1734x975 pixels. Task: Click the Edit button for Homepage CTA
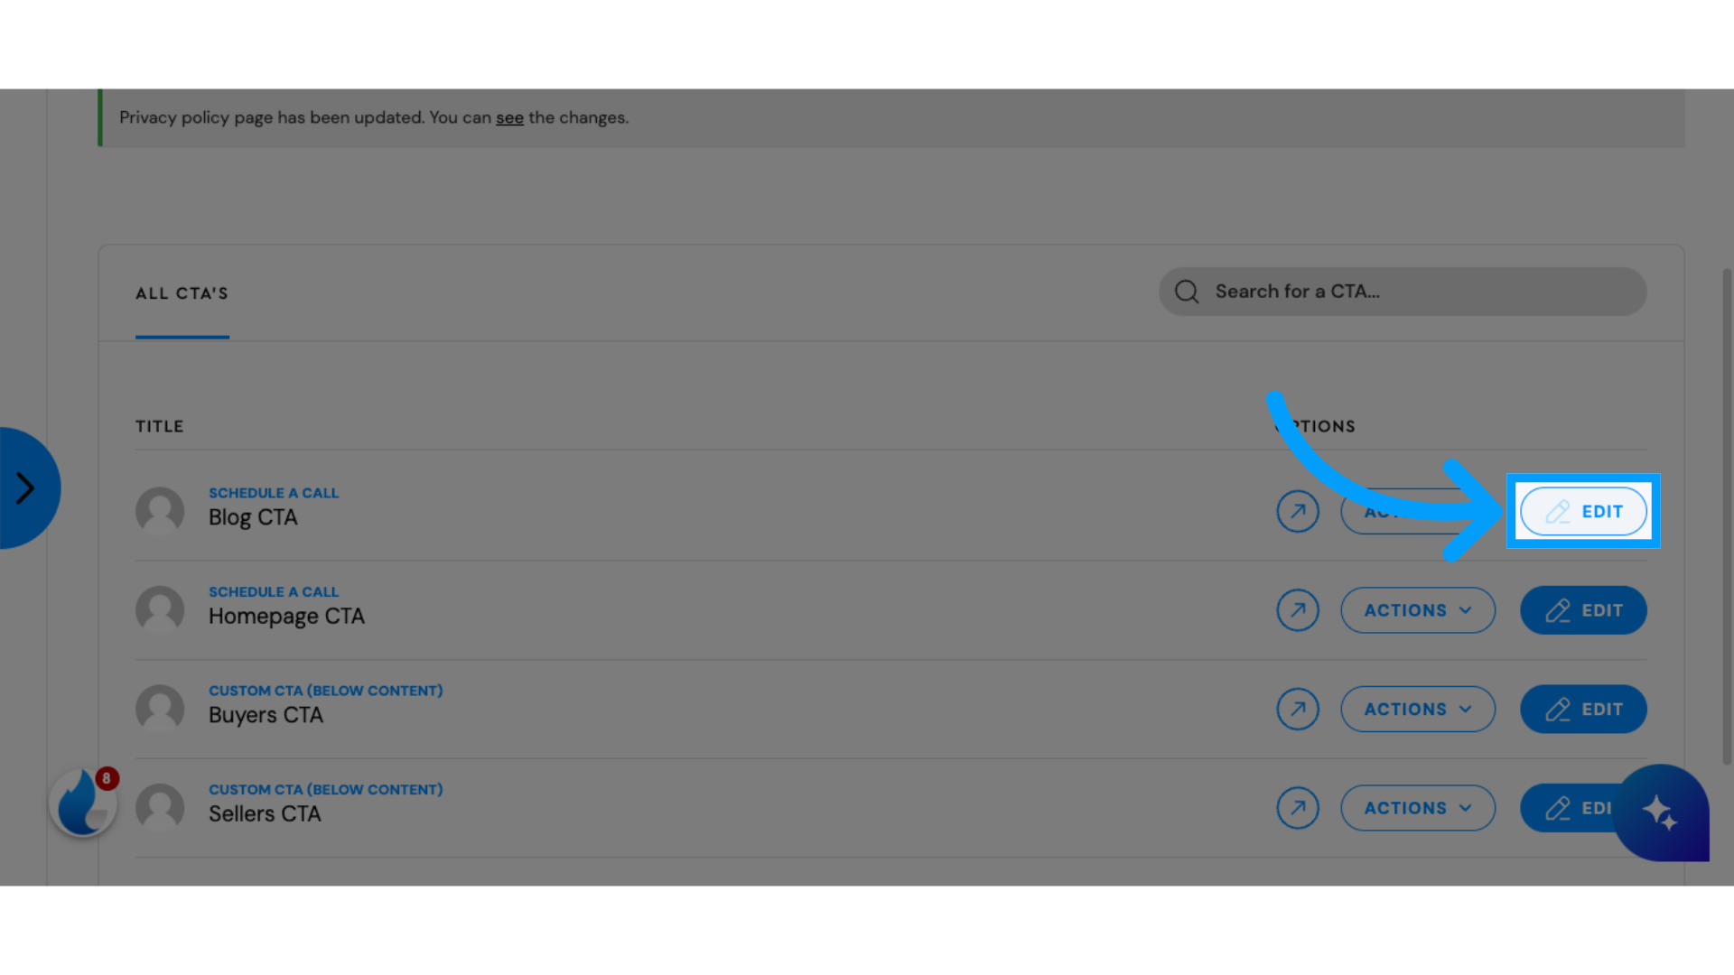[x=1583, y=609]
